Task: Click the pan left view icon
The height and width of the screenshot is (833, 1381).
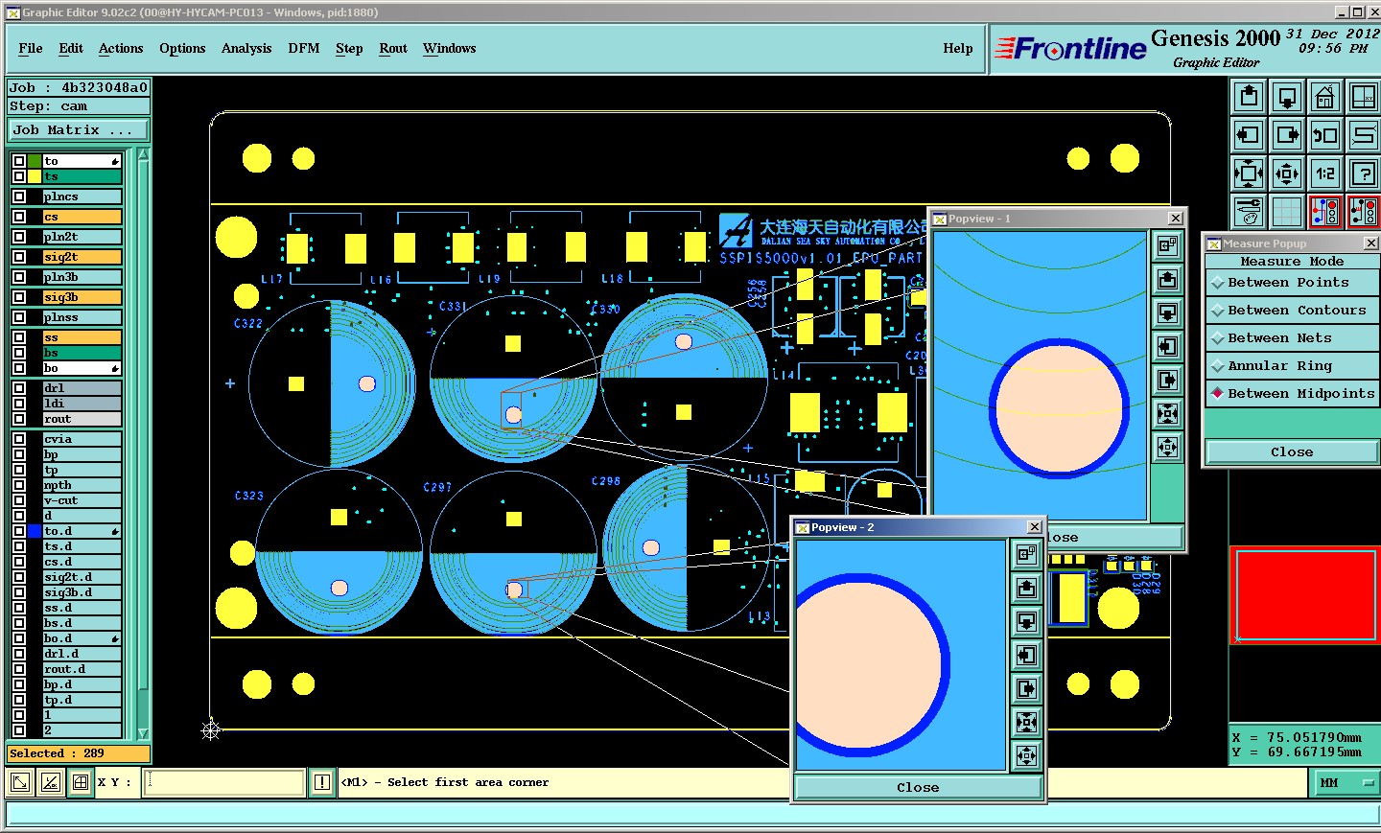Action: pyautogui.click(x=1249, y=135)
